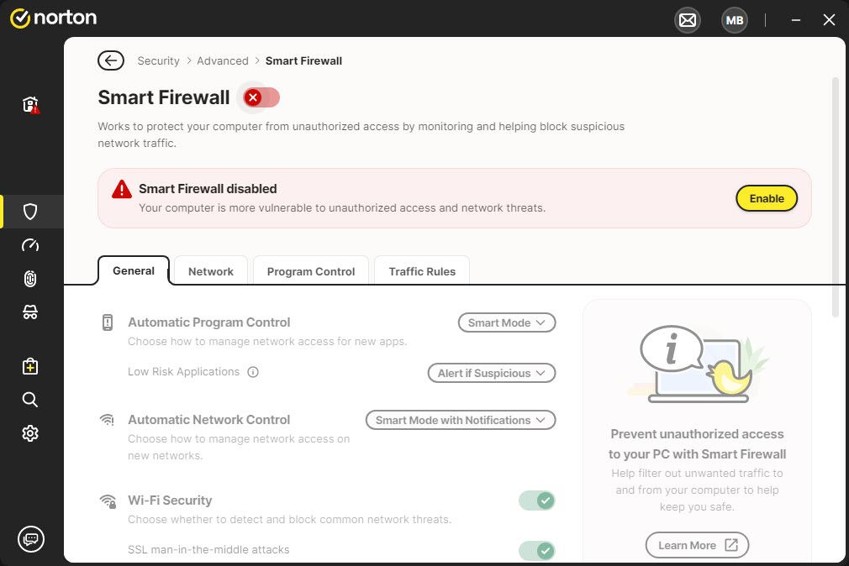Open the MB account profile icon

(734, 20)
